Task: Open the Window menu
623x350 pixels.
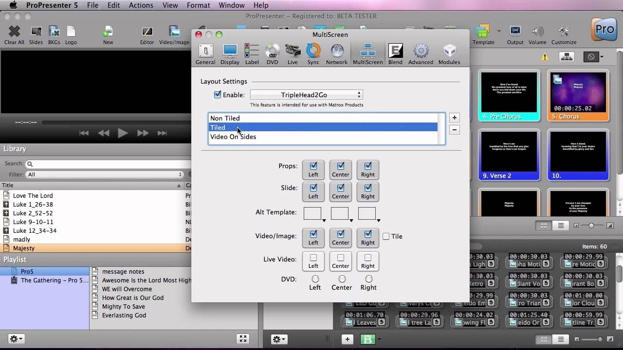Action: click(232, 5)
